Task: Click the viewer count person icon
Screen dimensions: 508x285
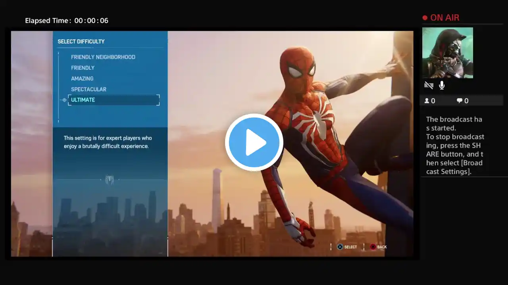Action: click(427, 101)
